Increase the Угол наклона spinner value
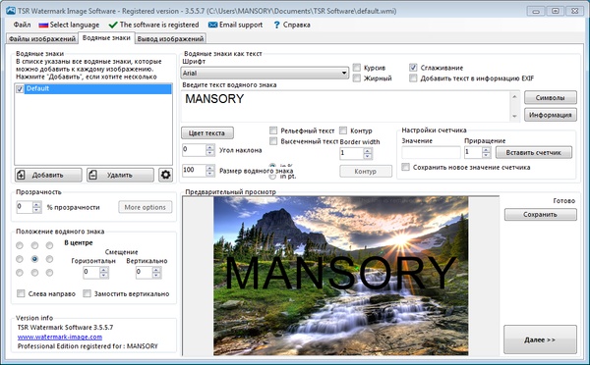This screenshot has width=590, height=365. (210, 147)
